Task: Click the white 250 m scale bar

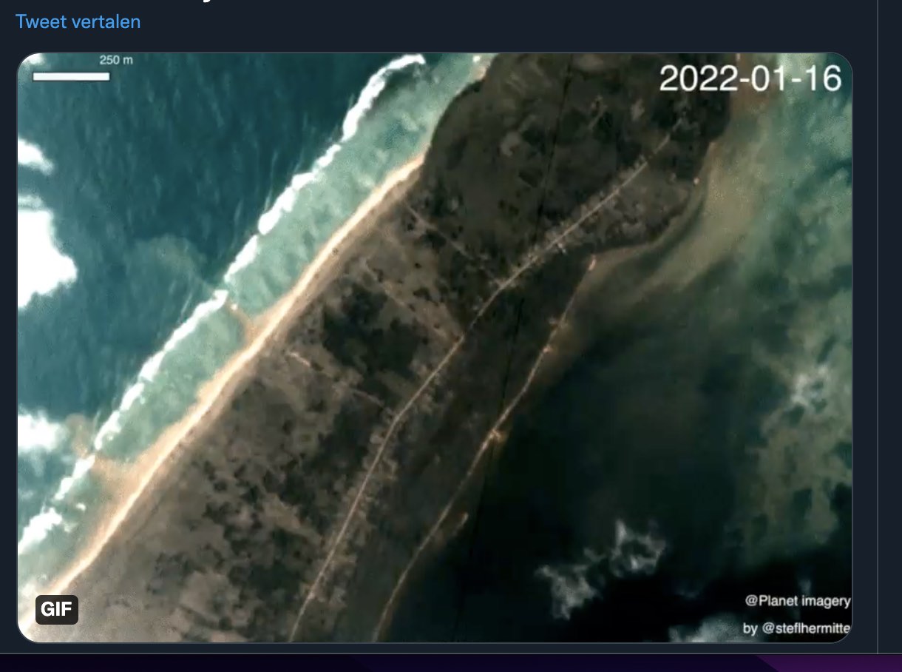Action: (x=71, y=75)
